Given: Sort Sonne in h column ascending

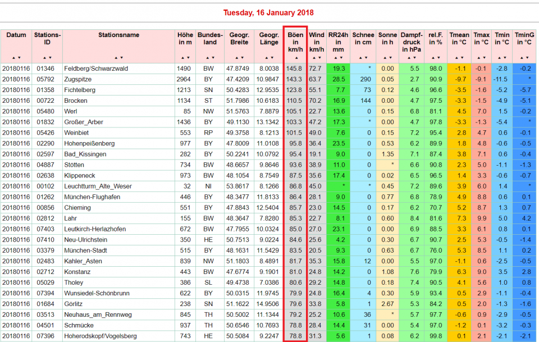Looking at the screenshot, I should pos(385,58).
